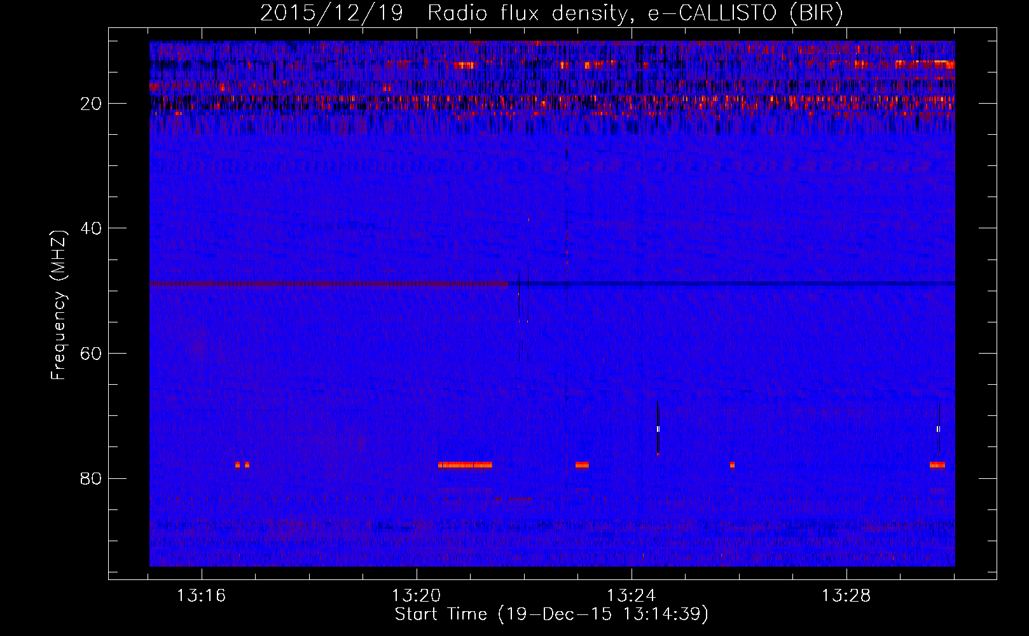
Task: Click the 'Start Time (19-Dec-15 13:14:39)' label
Action: 551,614
